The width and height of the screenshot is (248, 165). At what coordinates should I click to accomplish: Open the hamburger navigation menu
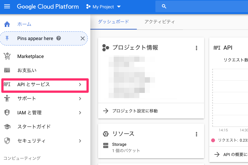tap(7, 6)
